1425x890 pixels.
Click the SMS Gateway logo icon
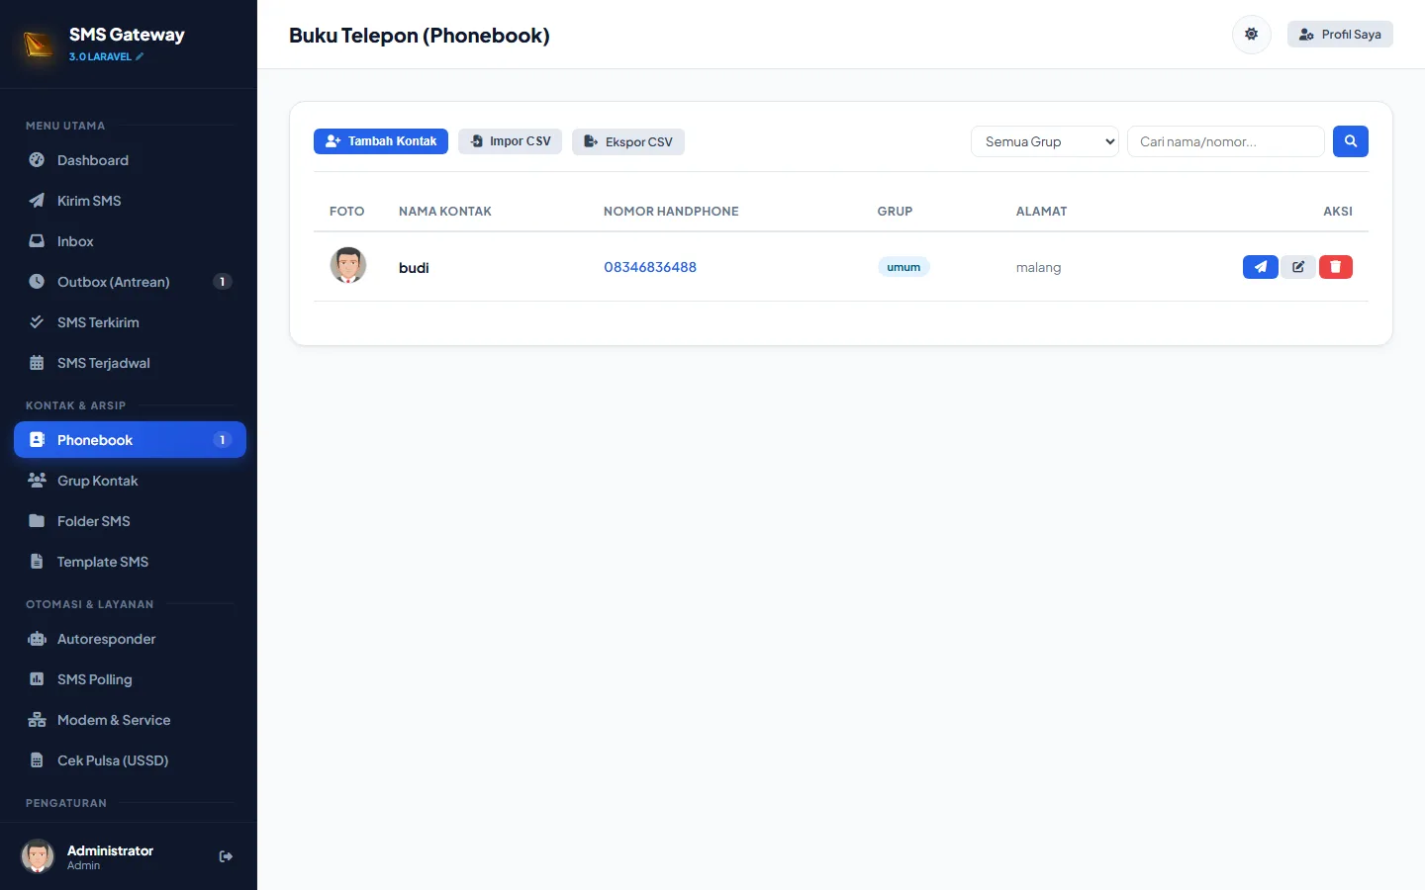pos(39,44)
